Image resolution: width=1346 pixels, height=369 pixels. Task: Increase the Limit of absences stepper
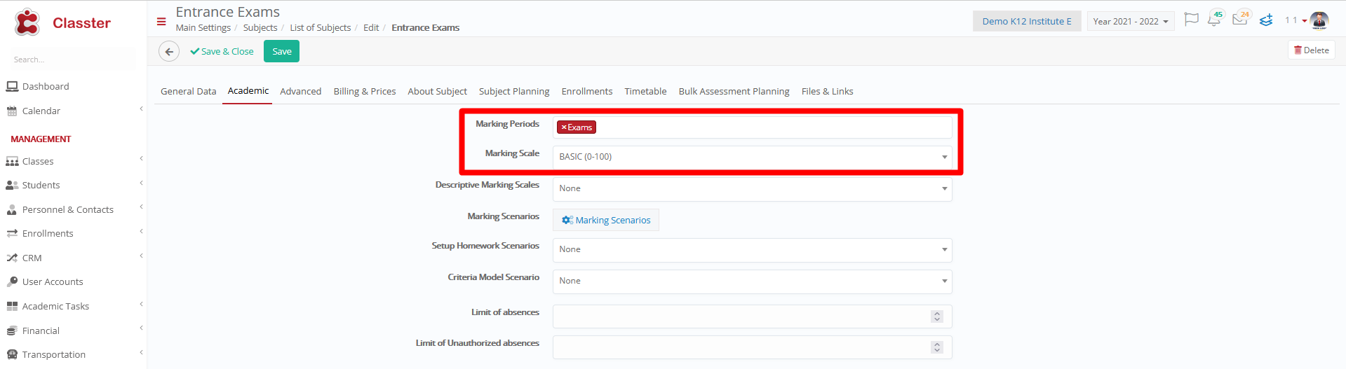(937, 314)
